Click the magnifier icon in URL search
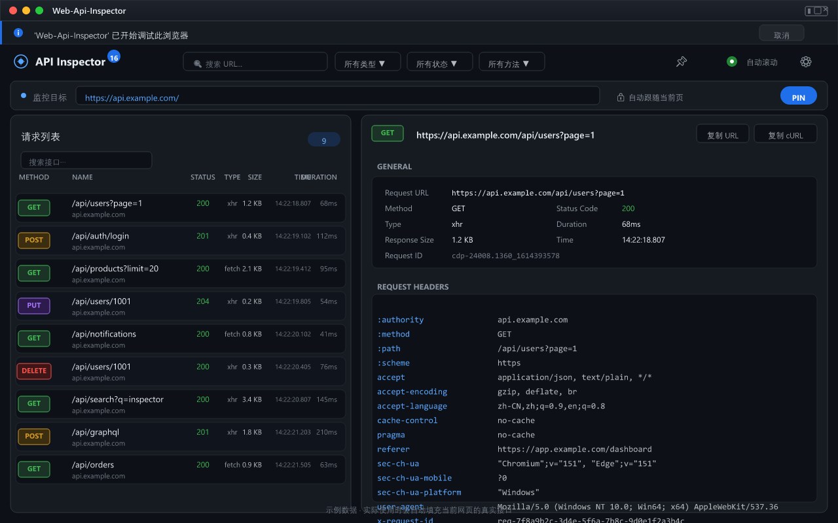838x523 pixels. pyautogui.click(x=198, y=64)
